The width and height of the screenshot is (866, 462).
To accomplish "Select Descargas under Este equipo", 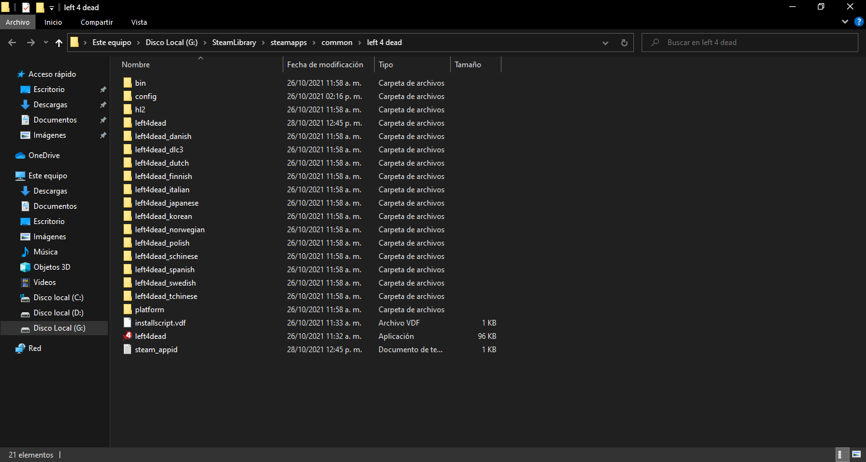I will [x=50, y=191].
